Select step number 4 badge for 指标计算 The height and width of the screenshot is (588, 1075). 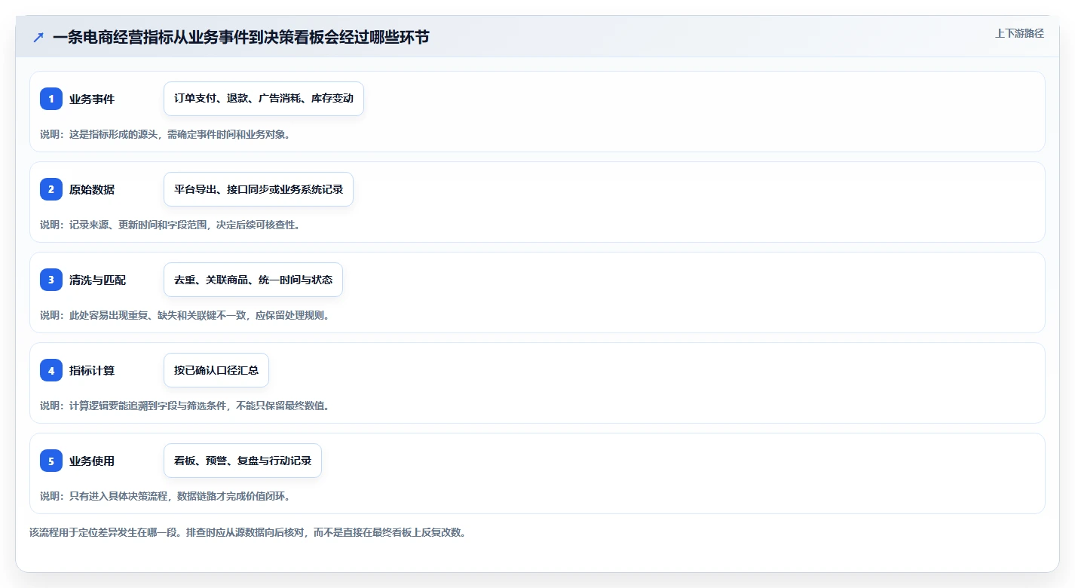51,370
